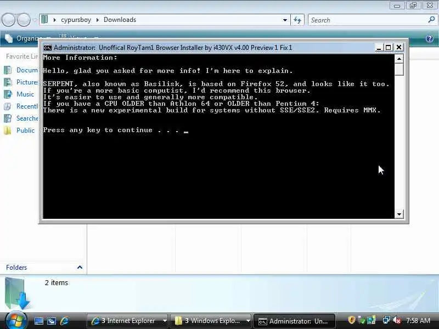439x329 pixels.
Task: Launch Internet Explorer from quick launch
Action: (65, 321)
